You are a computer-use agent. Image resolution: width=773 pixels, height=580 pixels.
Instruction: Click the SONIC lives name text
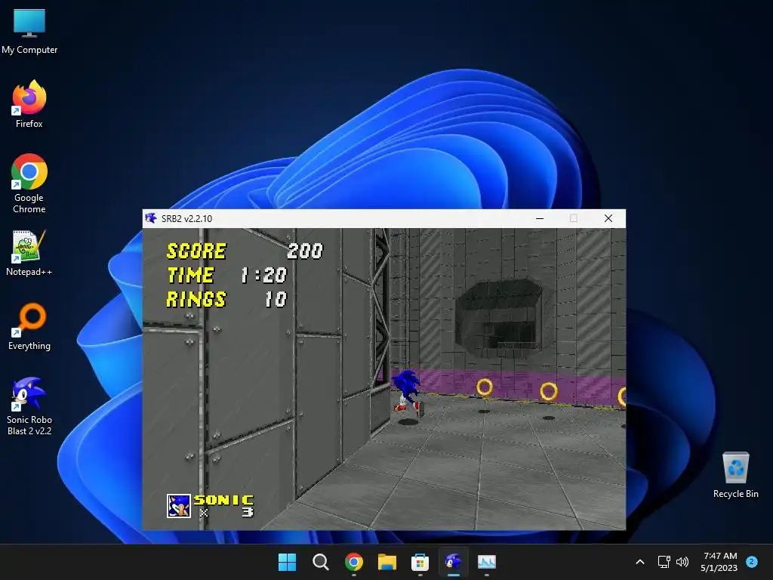223,500
